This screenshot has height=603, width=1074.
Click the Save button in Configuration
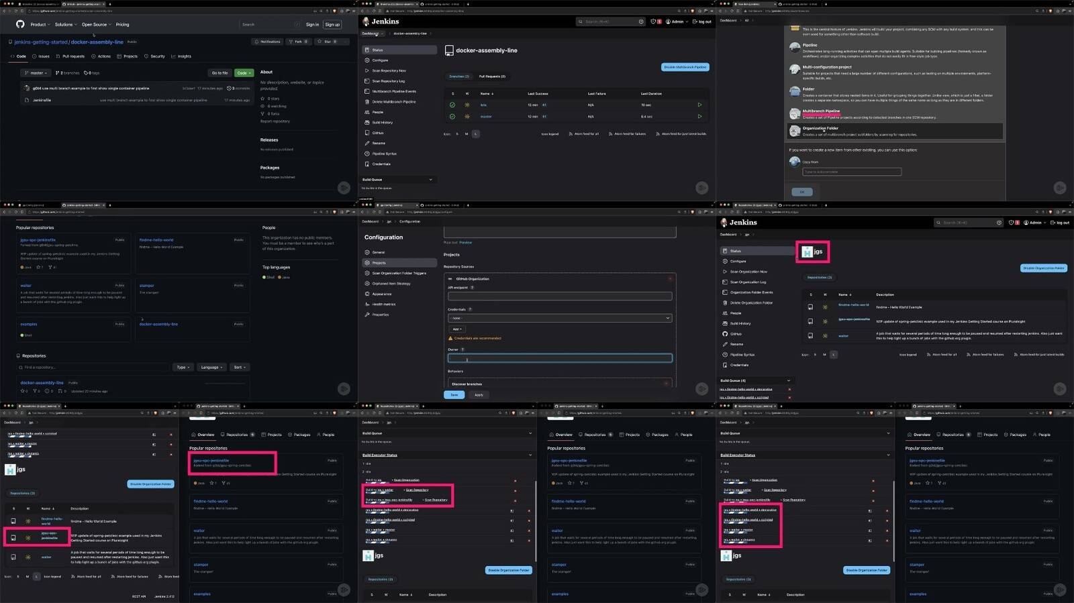click(454, 395)
